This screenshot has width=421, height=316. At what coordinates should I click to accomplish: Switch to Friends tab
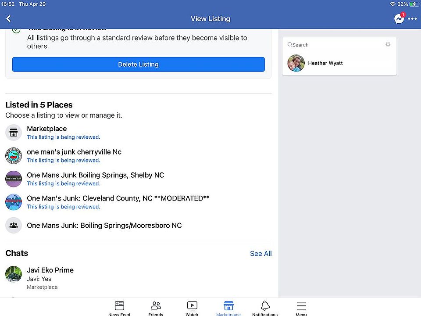[156, 308]
